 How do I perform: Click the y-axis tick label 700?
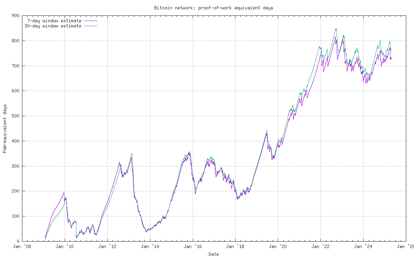coord(16,66)
